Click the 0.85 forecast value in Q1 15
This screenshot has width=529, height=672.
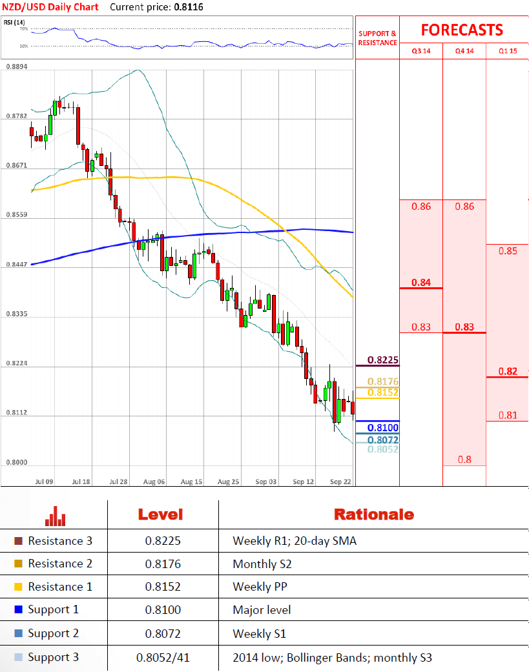pyautogui.click(x=508, y=250)
